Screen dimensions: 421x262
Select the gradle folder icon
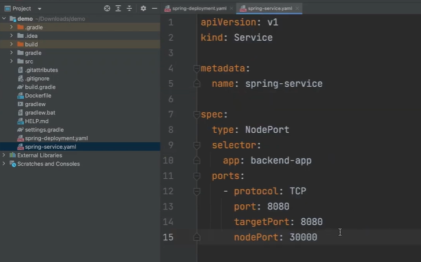21,53
